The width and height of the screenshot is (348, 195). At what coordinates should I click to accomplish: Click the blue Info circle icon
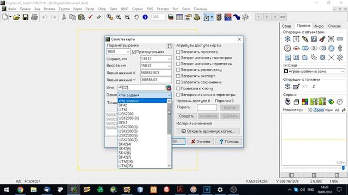pyautogui.click(x=145, y=17)
